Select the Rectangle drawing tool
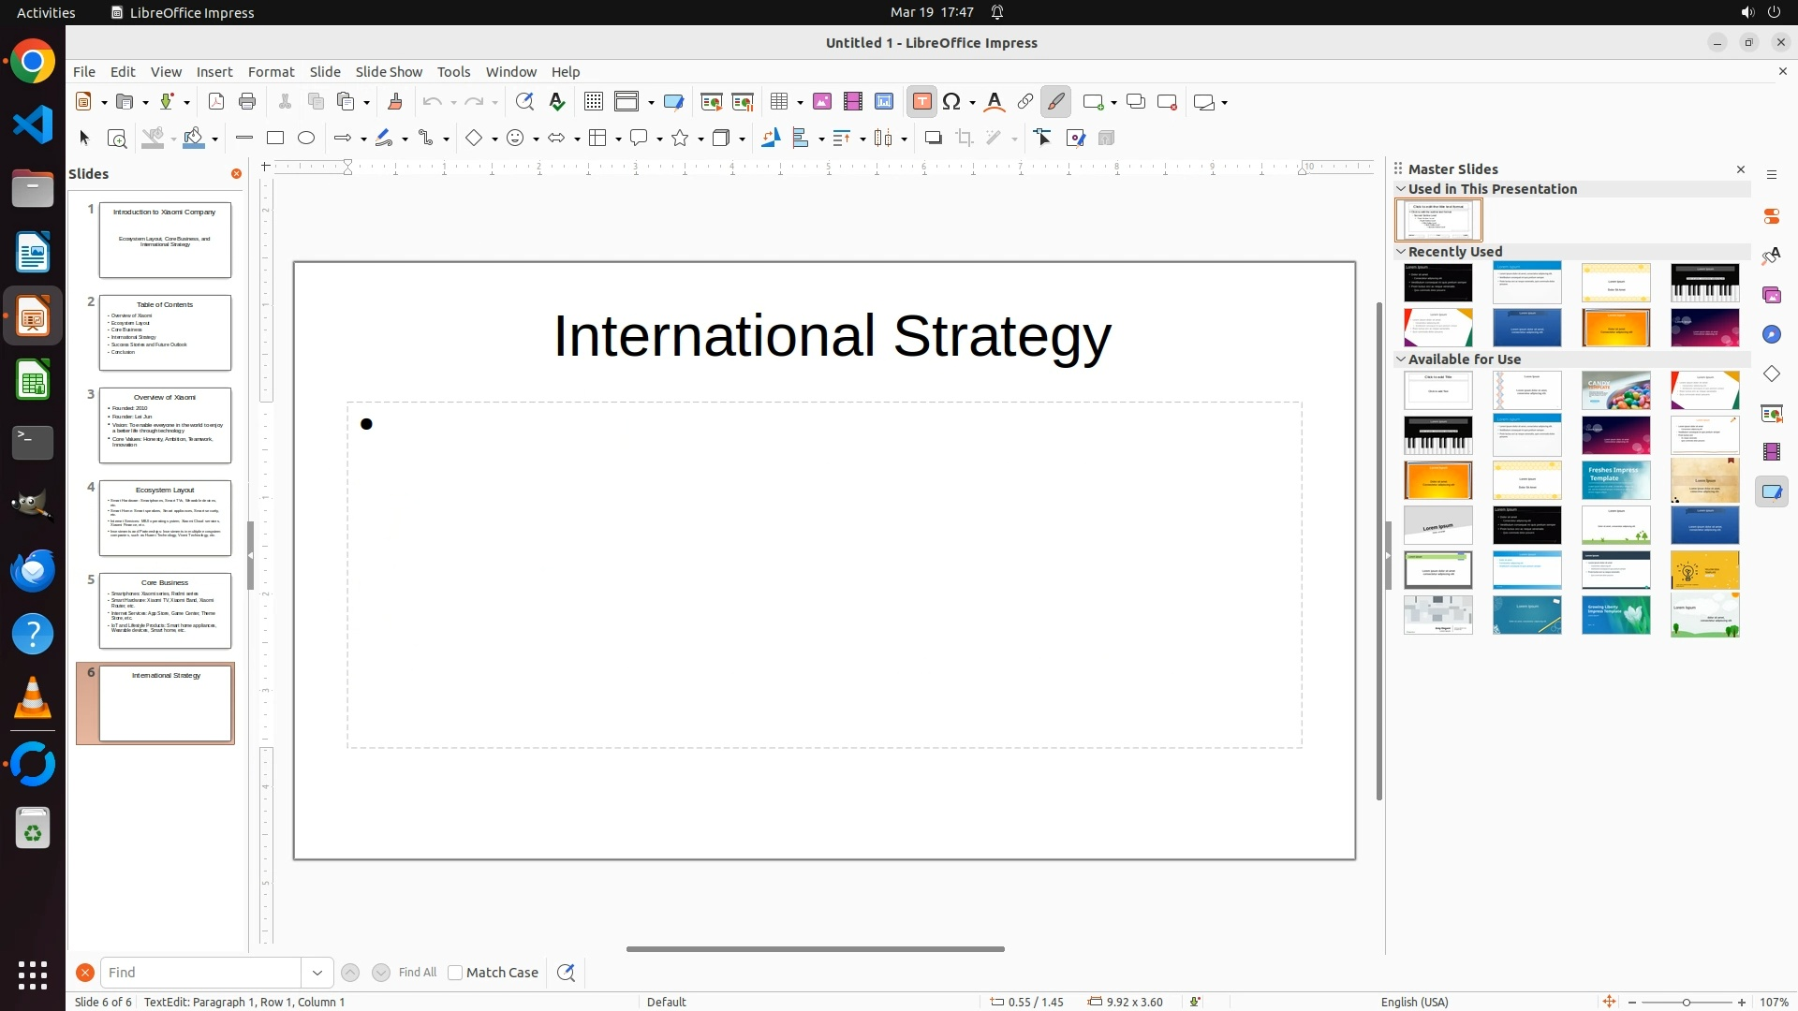The width and height of the screenshot is (1798, 1011). coord(275,139)
